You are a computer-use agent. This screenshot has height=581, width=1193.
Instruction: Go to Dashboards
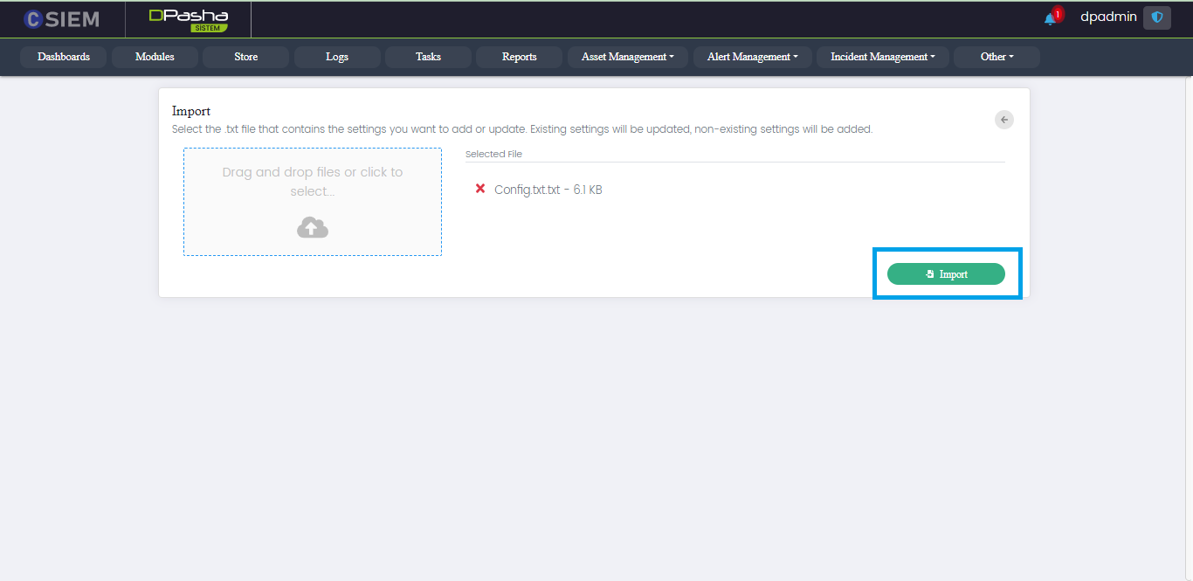click(x=64, y=57)
